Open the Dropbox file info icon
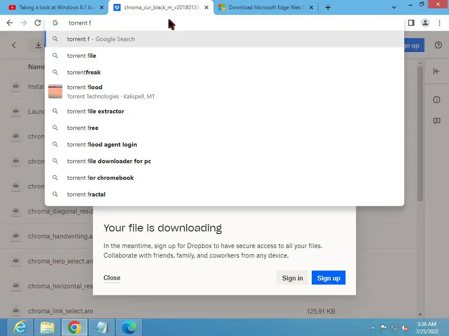This screenshot has width=449, height=336. [436, 100]
